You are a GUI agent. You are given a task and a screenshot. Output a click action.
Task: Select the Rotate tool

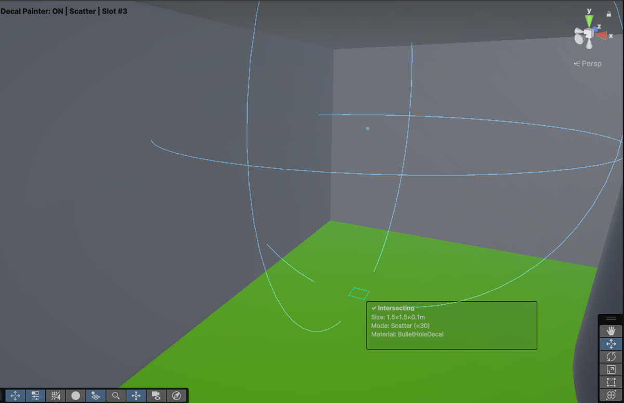click(611, 357)
